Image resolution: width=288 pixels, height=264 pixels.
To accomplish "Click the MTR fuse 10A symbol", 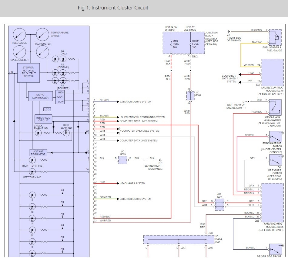I will (171, 43).
